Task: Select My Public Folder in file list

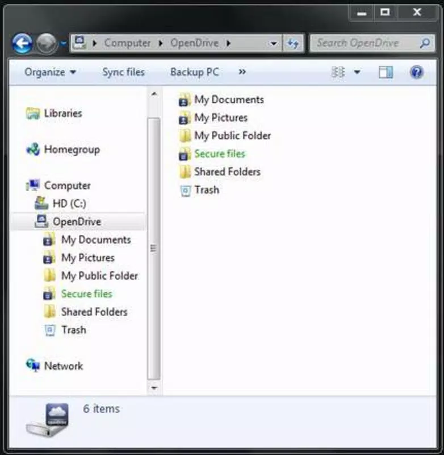Action: 233,136
